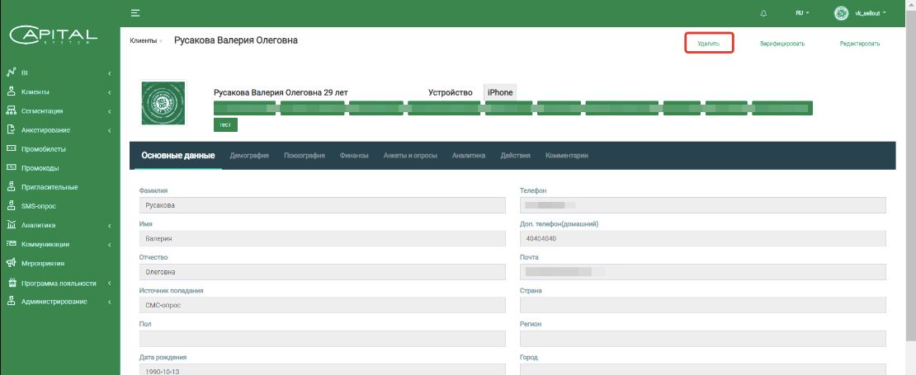This screenshot has width=916, height=375.
Task: Expand the Аналитика sidebar submenu
Action: coord(58,225)
